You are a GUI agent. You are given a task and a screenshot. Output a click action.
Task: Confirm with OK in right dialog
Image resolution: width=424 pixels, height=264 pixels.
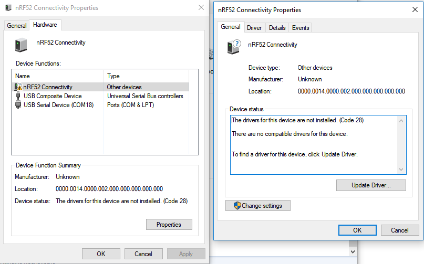point(357,230)
